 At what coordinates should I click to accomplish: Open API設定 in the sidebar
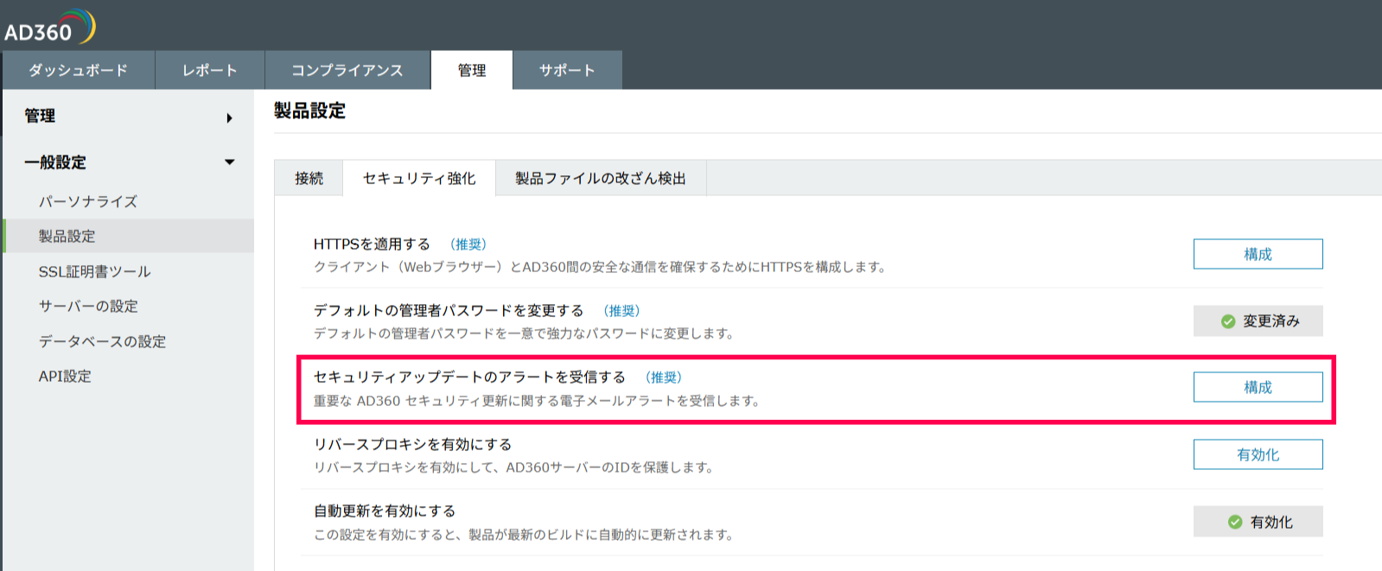[65, 376]
